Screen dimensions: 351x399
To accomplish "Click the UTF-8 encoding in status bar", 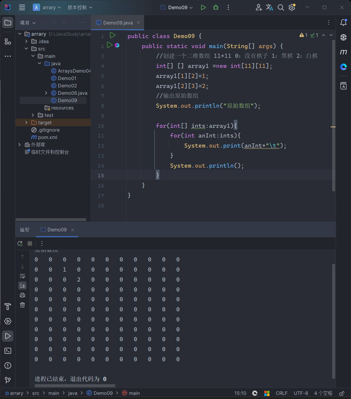I will [x=301, y=393].
